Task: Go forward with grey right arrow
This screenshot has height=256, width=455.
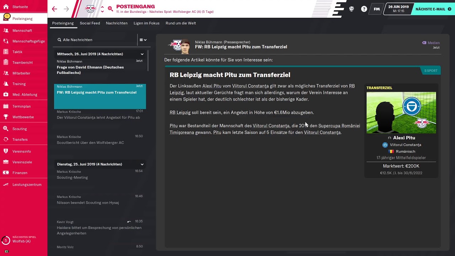Action: [x=66, y=9]
